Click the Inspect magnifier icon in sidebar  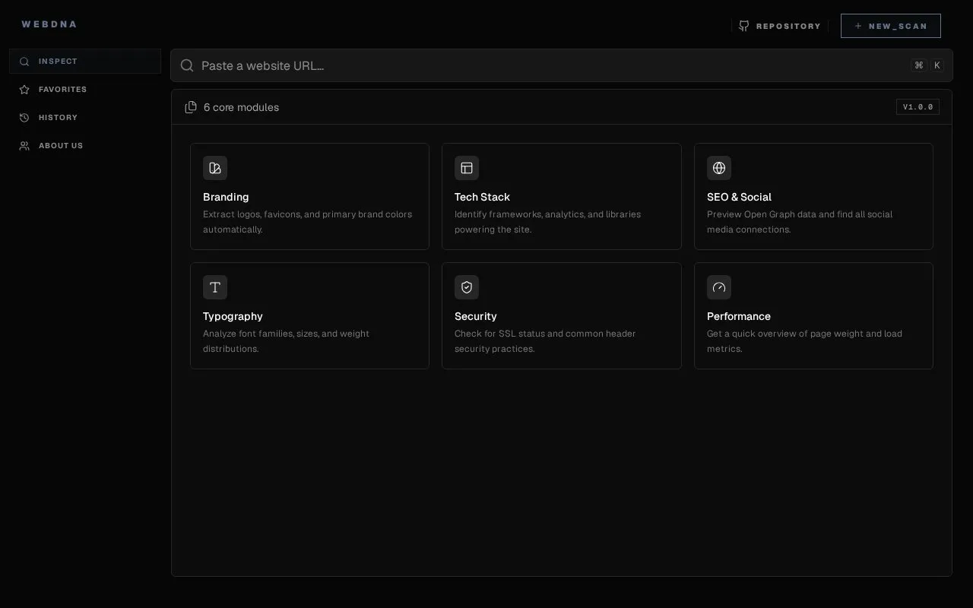[x=24, y=62]
